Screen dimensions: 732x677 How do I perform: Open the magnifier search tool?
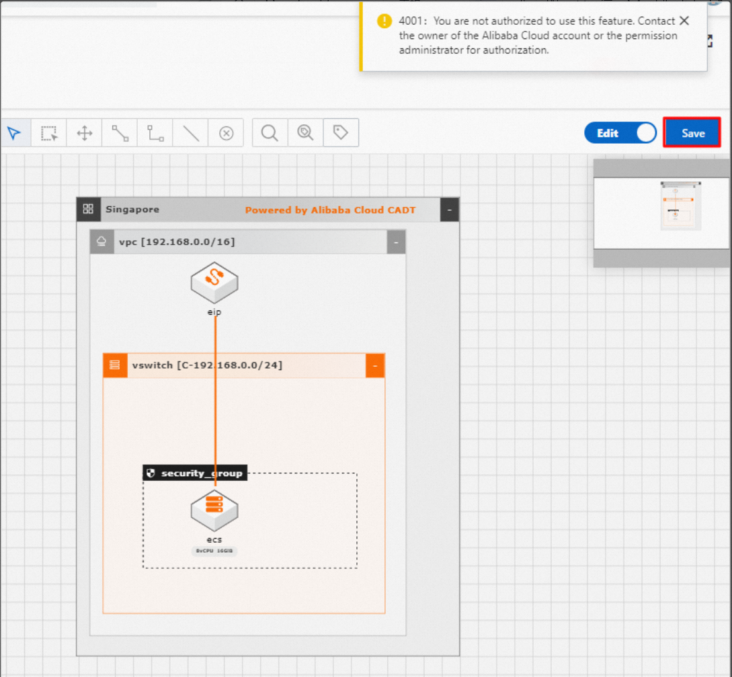click(x=270, y=133)
